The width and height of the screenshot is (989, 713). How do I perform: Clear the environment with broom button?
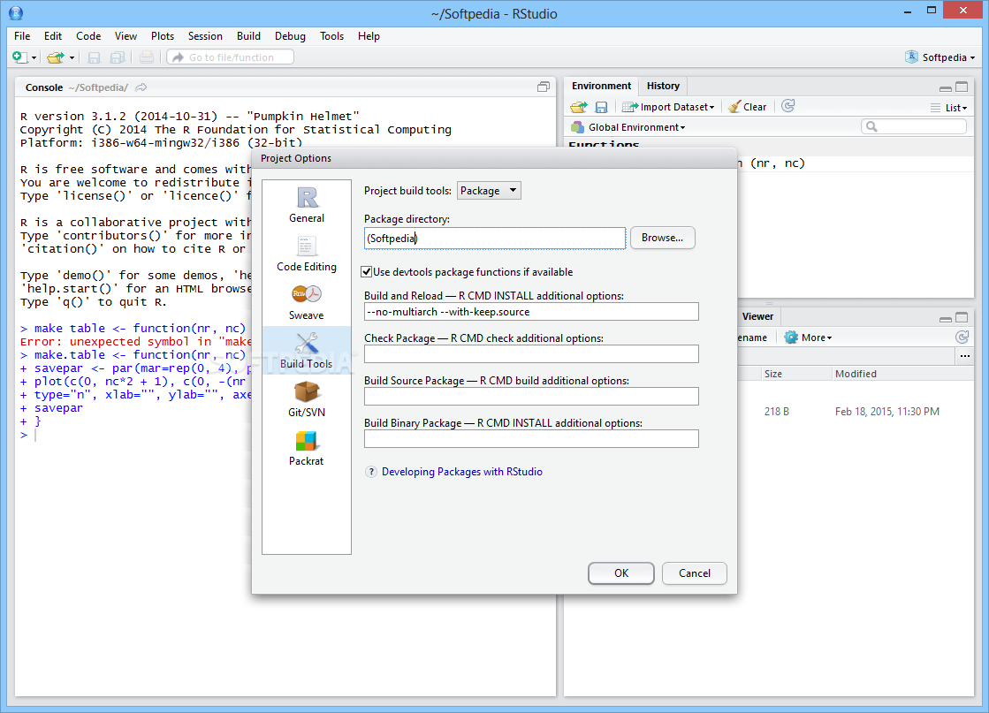(x=748, y=107)
